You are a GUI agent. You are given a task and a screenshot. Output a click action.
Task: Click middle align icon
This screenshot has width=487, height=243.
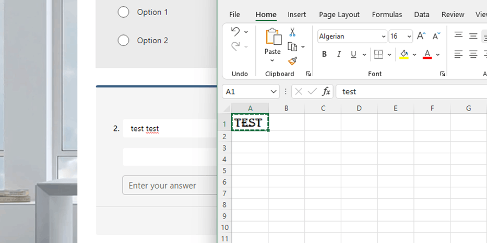473,36
